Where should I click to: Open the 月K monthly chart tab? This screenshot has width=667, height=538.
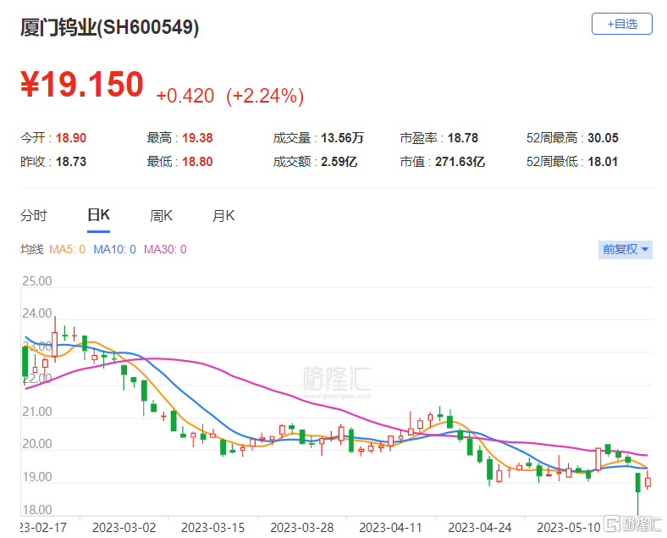(x=223, y=215)
